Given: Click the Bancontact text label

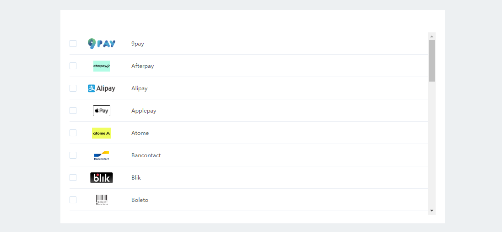Looking at the screenshot, I should [x=146, y=155].
